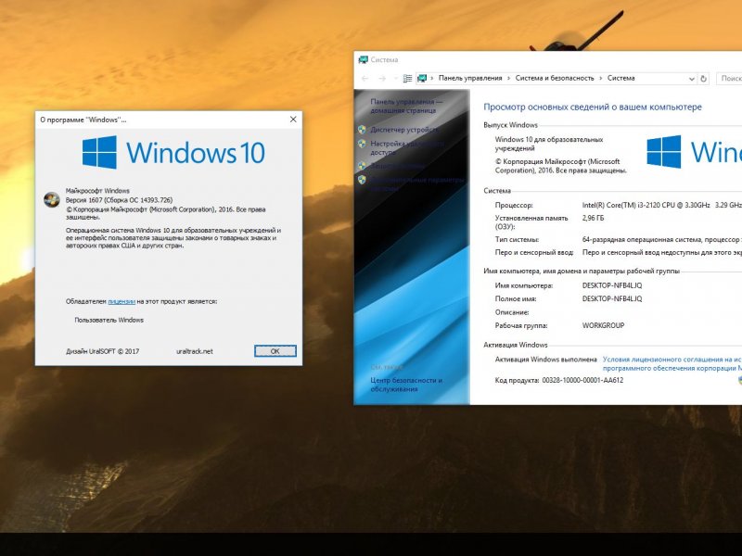Open the 'лицензии' link in About dialog

122,301
